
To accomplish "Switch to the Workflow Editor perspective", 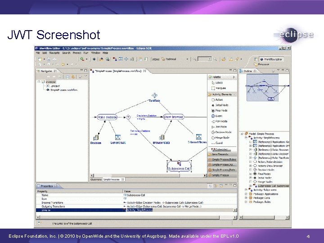I will coord(271,59).
